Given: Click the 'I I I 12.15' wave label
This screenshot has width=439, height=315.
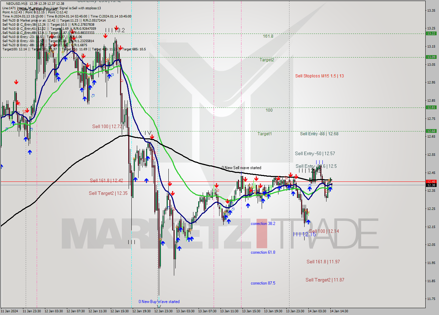Looking at the screenshot, I should pyautogui.click(x=304, y=235).
